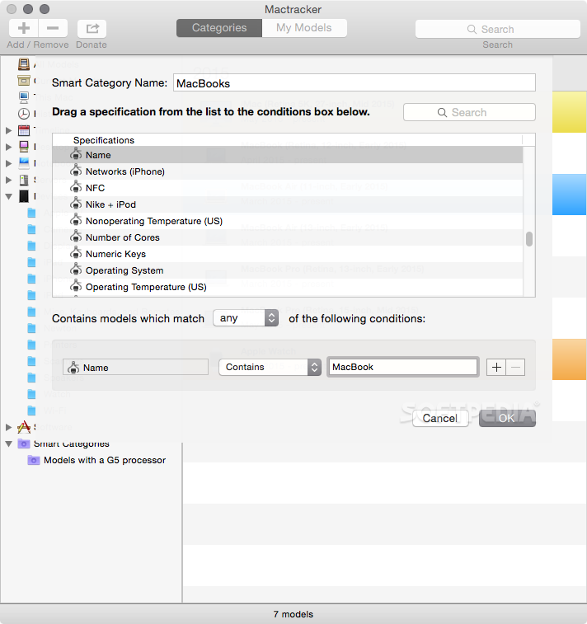Viewport: 587px width, 624px height.
Task: Click the icon beside Number of Cores
Action: pos(76,237)
